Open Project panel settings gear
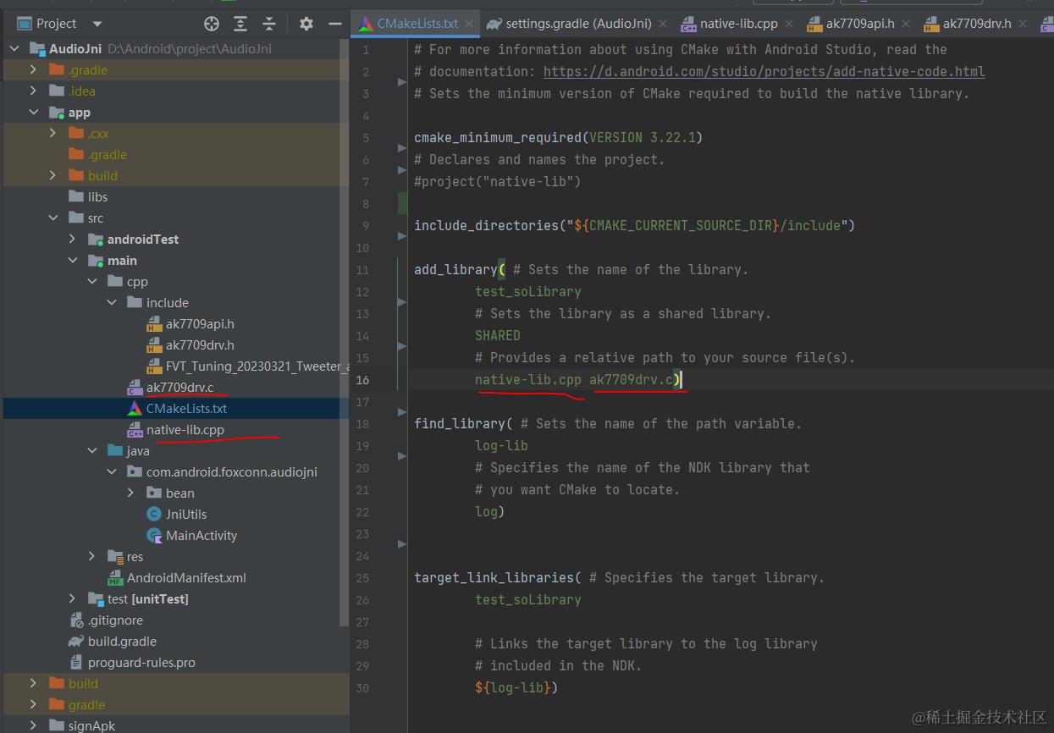This screenshot has width=1054, height=733. (x=306, y=24)
